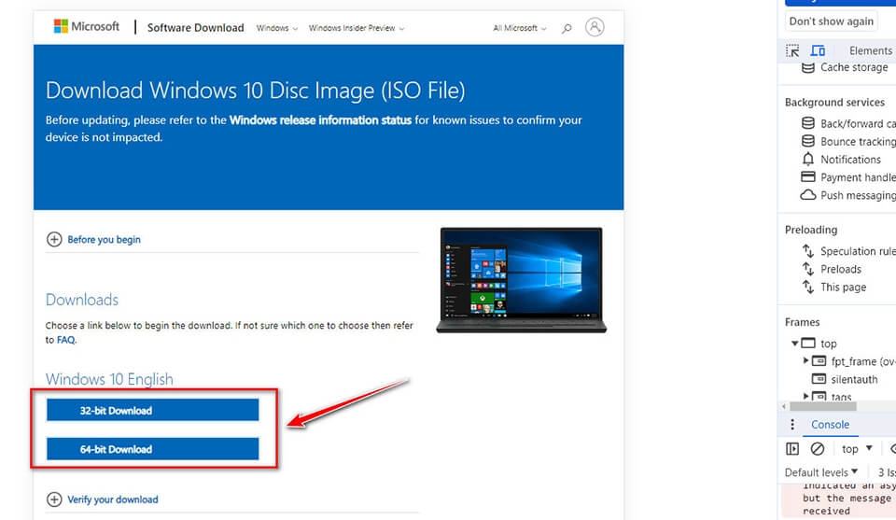896x520 pixels.
Task: Open the Default levels log filter dropdown
Action: pos(821,472)
